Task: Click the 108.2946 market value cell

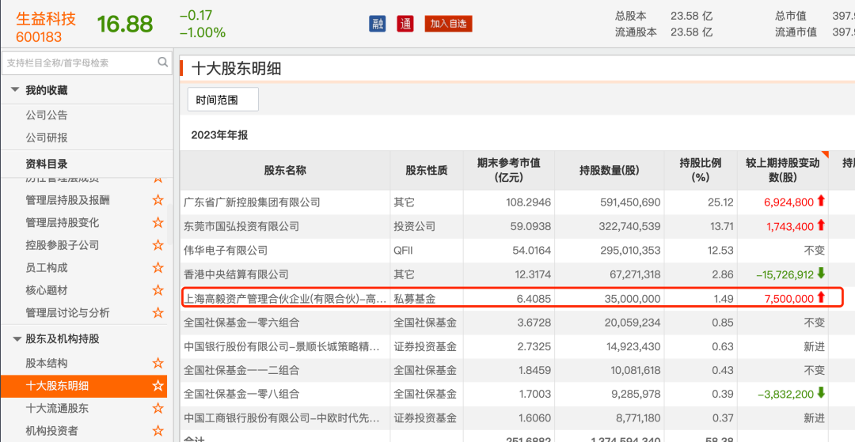Action: click(529, 202)
